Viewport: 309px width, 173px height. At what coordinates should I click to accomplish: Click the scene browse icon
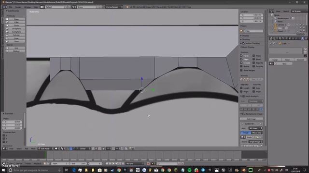click(x=74, y=7)
